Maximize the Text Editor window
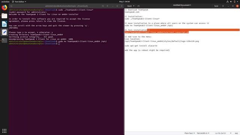The width and height of the screenshot is (240, 135). (x=233, y=6)
